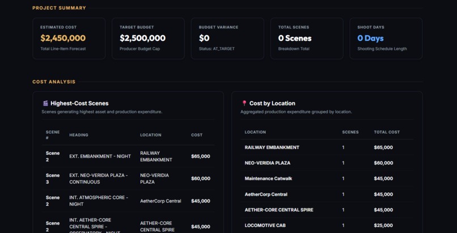The height and width of the screenshot is (233, 457).
Task: Click LOCATION header in Cost by Location table
Action: [255, 132]
